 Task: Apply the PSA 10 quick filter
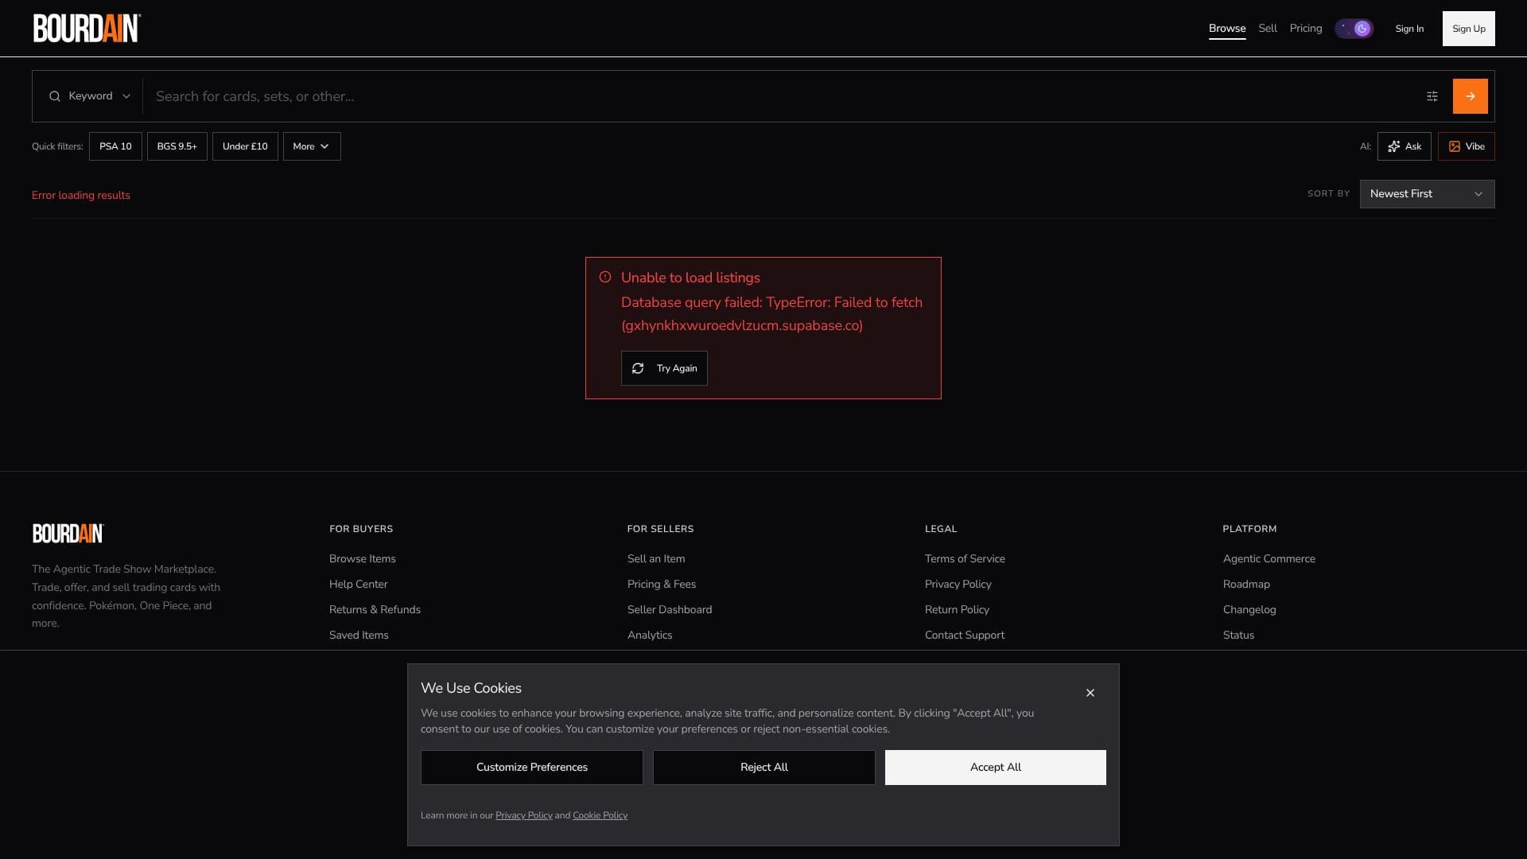[x=115, y=146]
